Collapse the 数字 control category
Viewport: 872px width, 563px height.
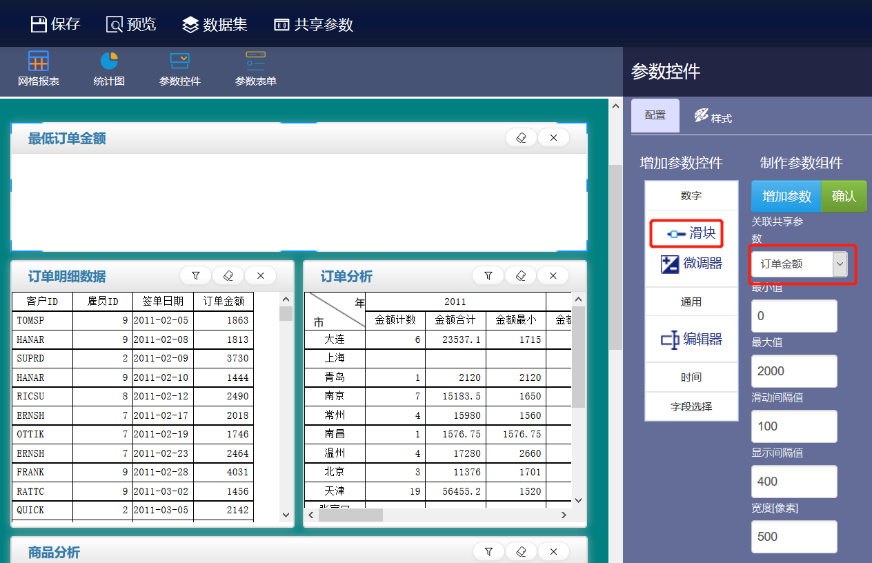click(x=691, y=196)
